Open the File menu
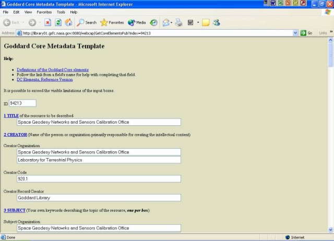This screenshot has width=334, height=241. 6,12
